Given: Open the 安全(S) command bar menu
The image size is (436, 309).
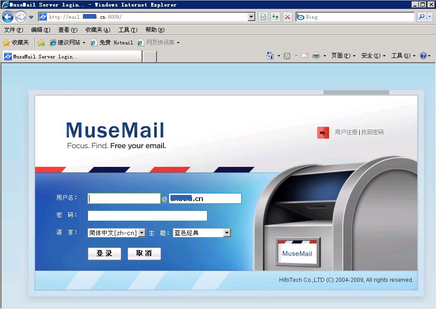Looking at the screenshot, I should coord(373,56).
